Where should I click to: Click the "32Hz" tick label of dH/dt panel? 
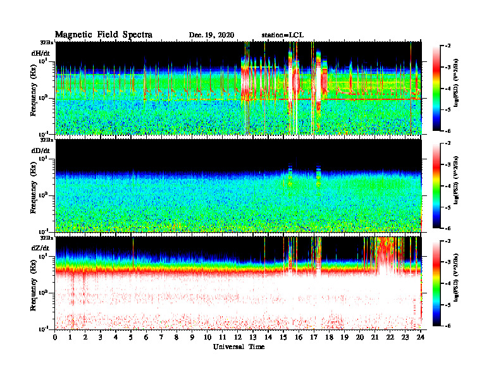coord(47,42)
